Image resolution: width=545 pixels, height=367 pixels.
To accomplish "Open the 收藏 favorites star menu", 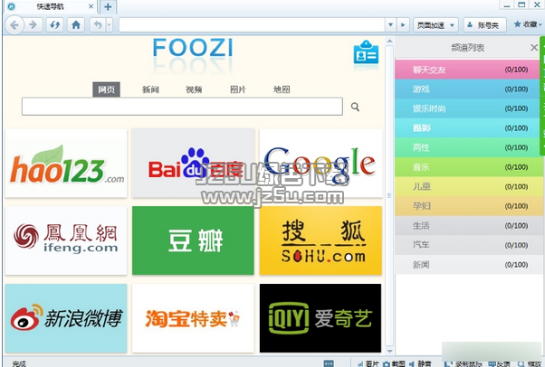I will (528, 24).
